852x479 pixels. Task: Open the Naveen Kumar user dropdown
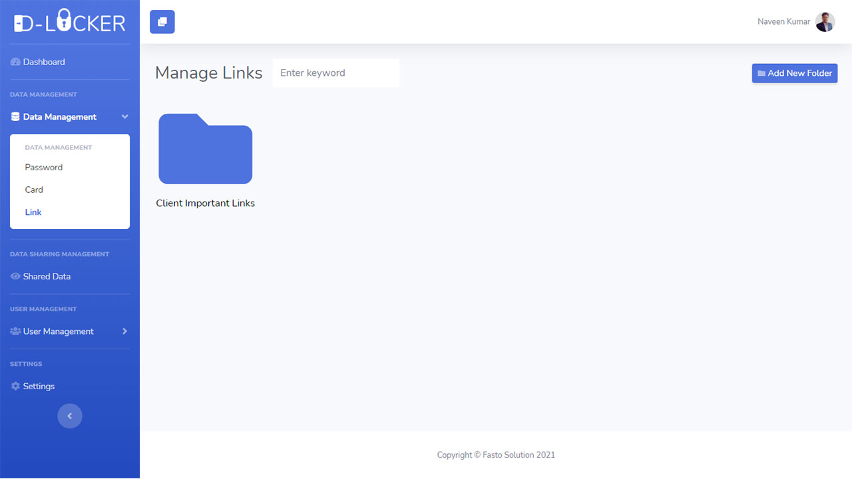[783, 22]
